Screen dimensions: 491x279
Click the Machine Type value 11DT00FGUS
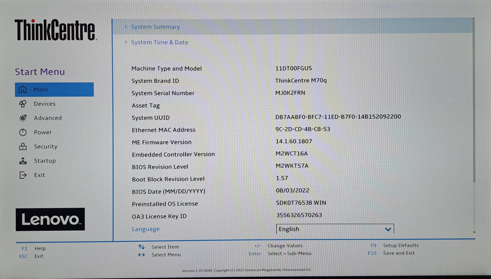pos(294,68)
